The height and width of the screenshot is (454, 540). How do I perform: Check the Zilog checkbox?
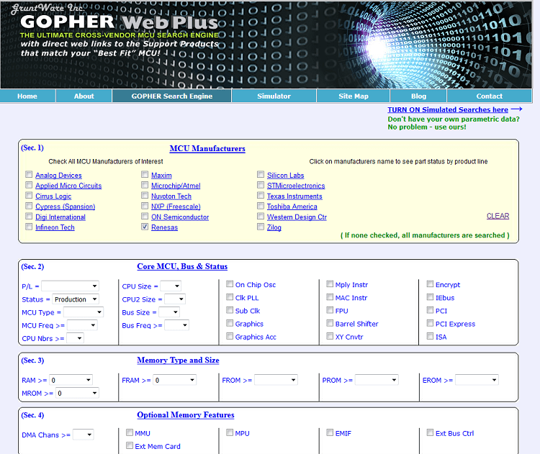261,227
